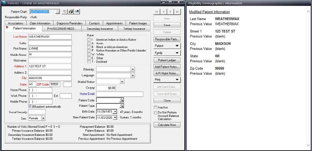Open the Appointments tab
Screen dimensions: 312x151
pos(115,23)
